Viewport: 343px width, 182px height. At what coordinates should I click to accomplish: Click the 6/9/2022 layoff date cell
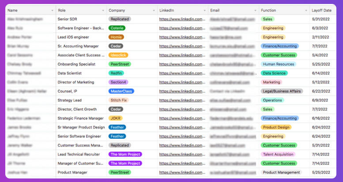(x=323, y=100)
